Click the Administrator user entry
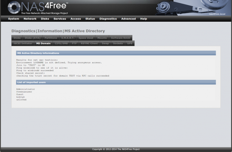232x152 pixels. coord(25,89)
